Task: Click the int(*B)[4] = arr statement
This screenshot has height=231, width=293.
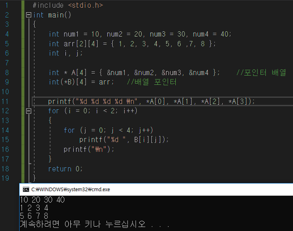Action: [81, 82]
